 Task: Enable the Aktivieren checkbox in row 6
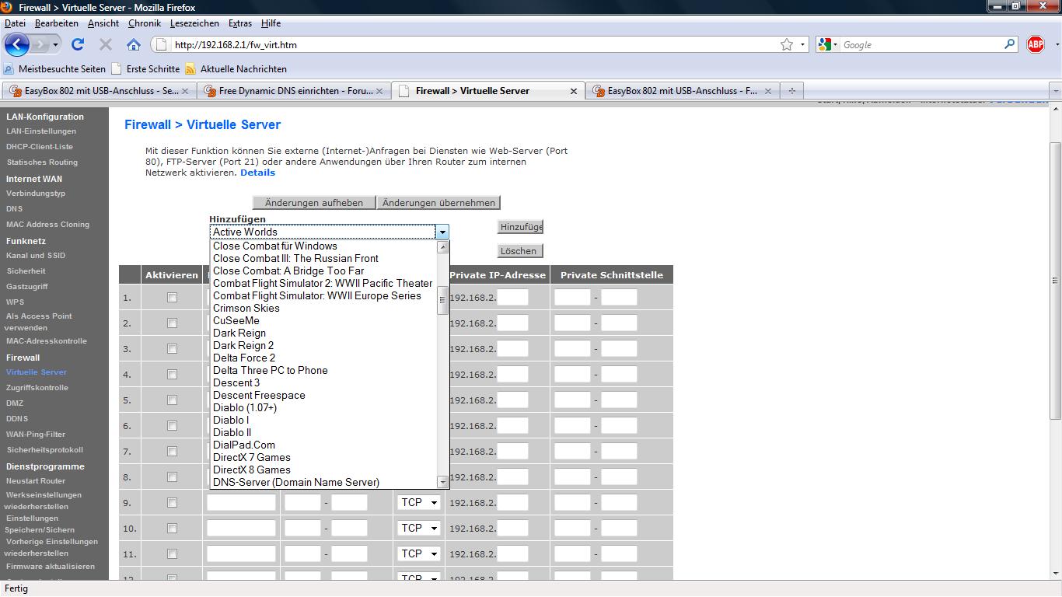[x=172, y=426]
